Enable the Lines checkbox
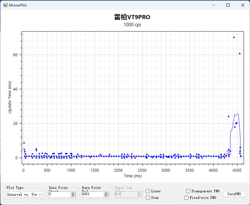This screenshot has width=250, height=205. [x=148, y=191]
